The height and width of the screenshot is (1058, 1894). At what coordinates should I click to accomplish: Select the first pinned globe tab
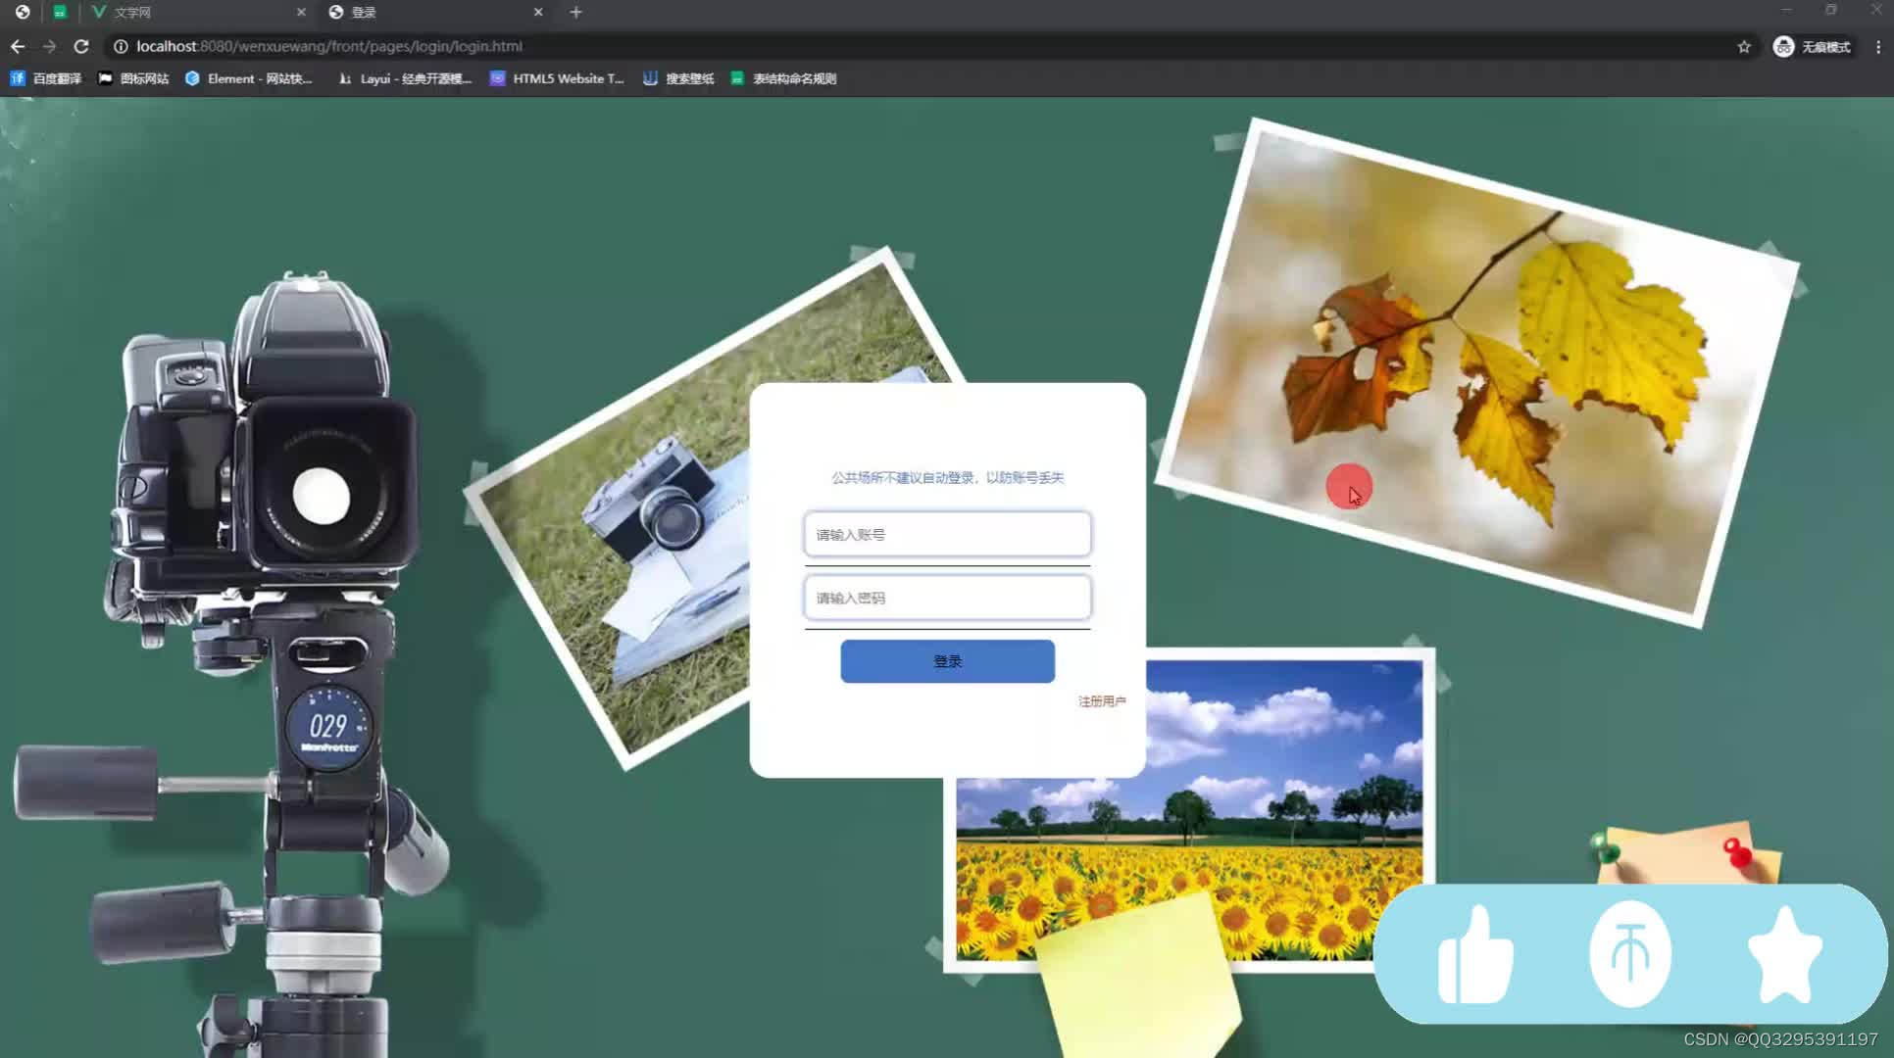click(22, 12)
